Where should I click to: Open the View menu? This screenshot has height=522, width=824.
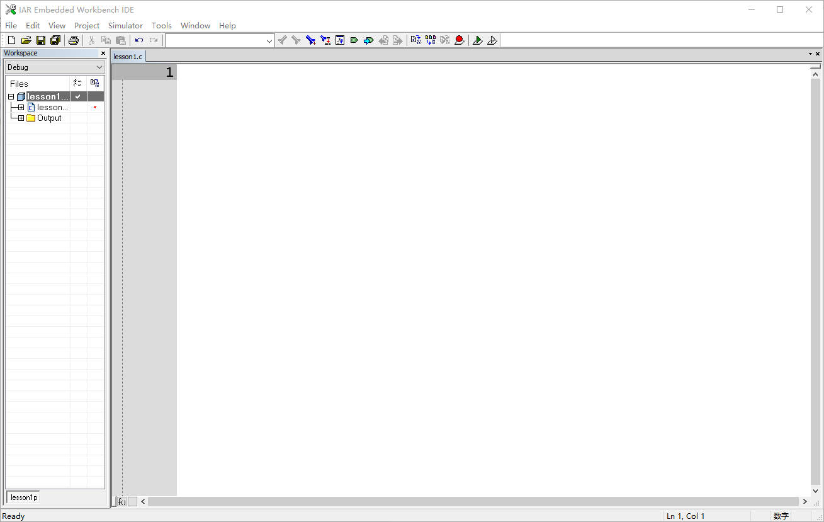pos(57,26)
